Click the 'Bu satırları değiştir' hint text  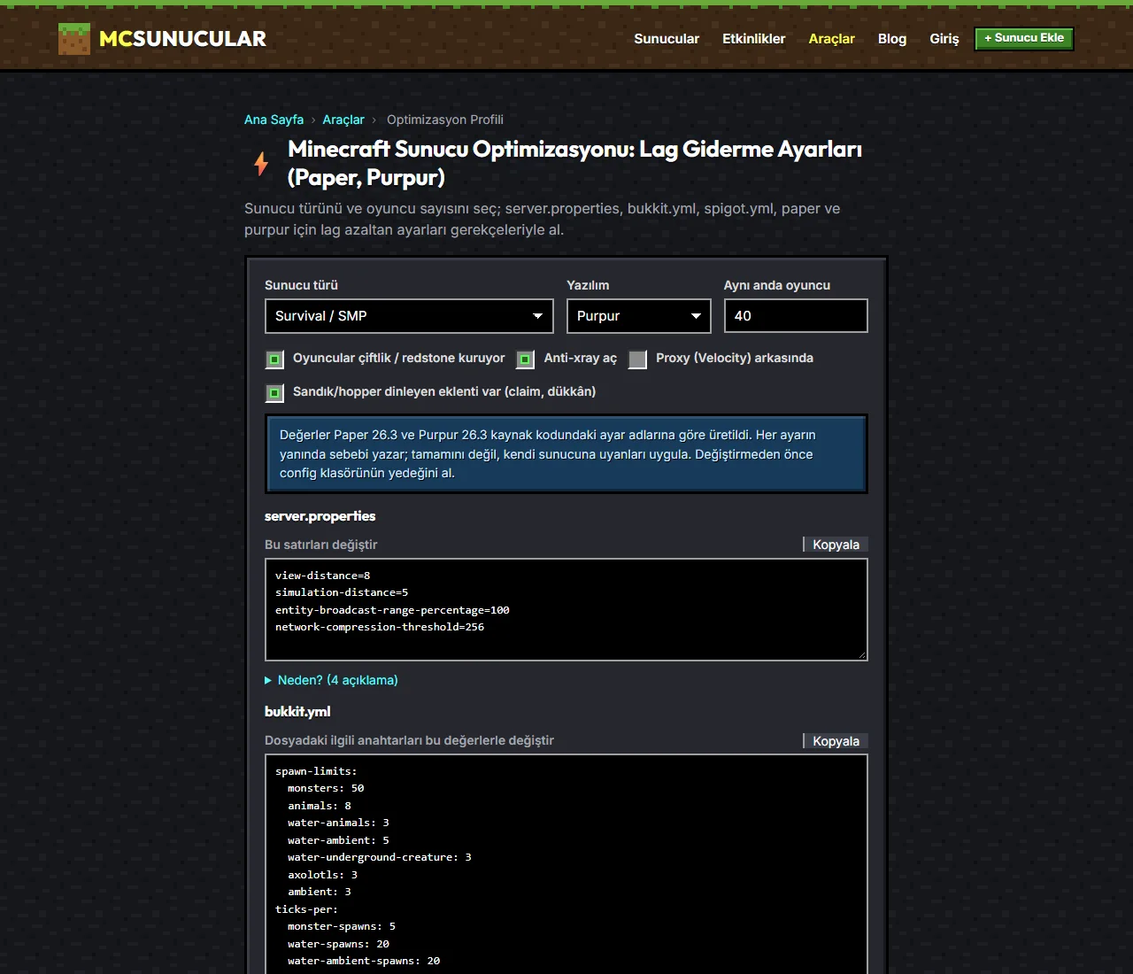pos(321,545)
